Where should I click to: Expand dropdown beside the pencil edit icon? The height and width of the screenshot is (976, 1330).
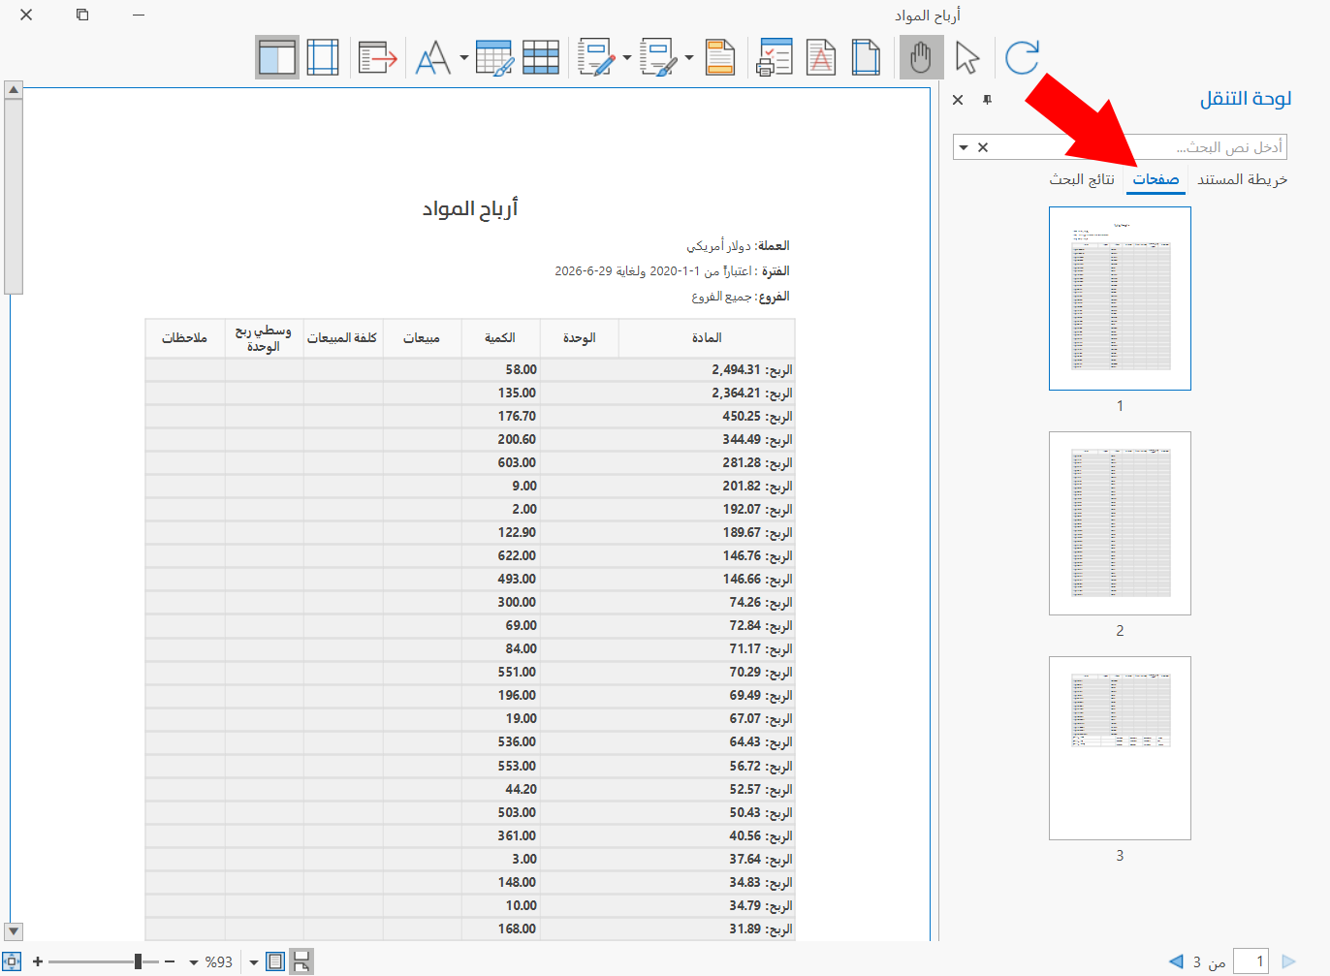click(627, 57)
